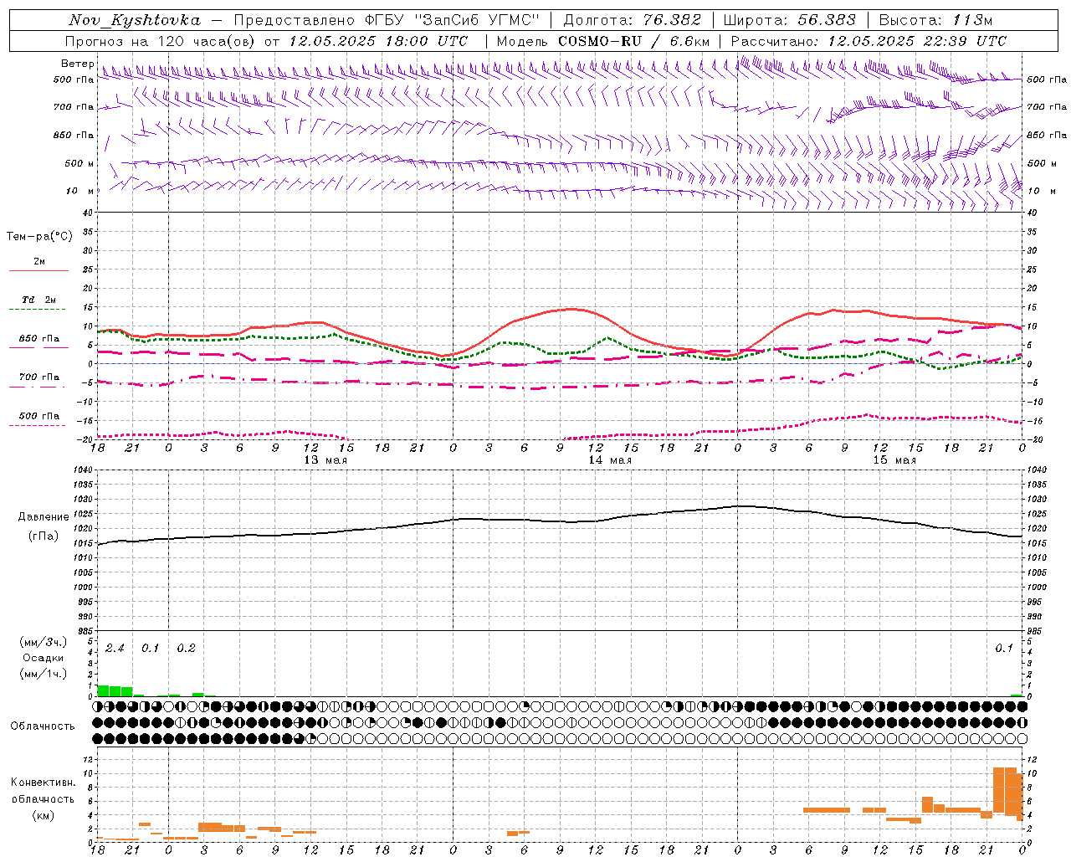Image resolution: width=1071 pixels, height=857 pixels.
Task: Click the 13 мая date label
Action: coord(325,460)
